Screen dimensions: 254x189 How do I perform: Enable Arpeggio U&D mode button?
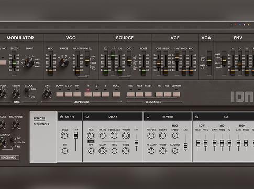click(x=69, y=94)
